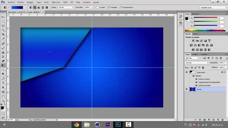The width and height of the screenshot is (228, 128).
Task: Hide Superposición de degradado effect
Action: coord(196,82)
